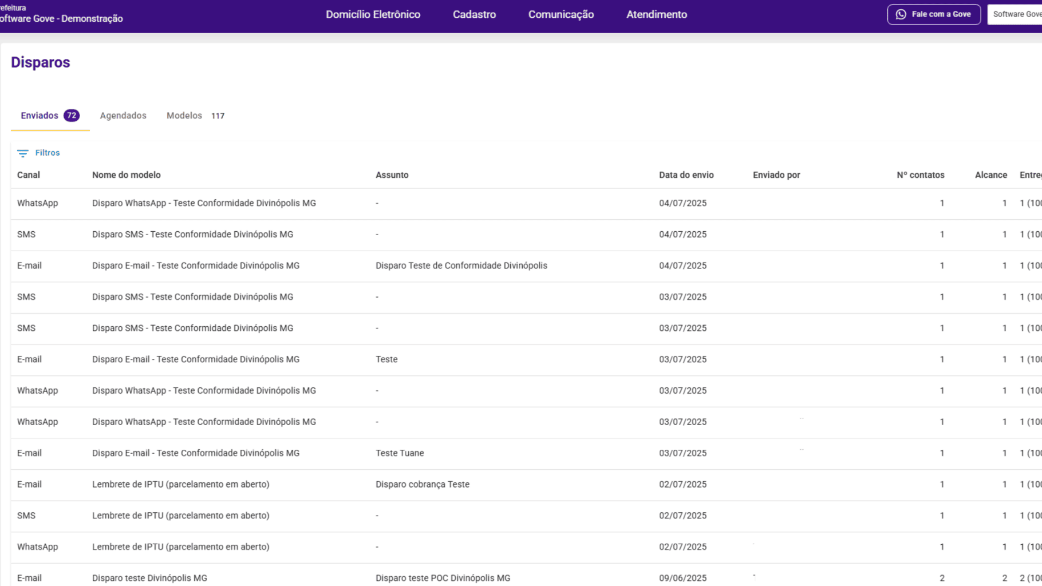Select first WhatsApp row dated 04/07/2025
This screenshot has height=586, width=1042.
tap(526, 203)
